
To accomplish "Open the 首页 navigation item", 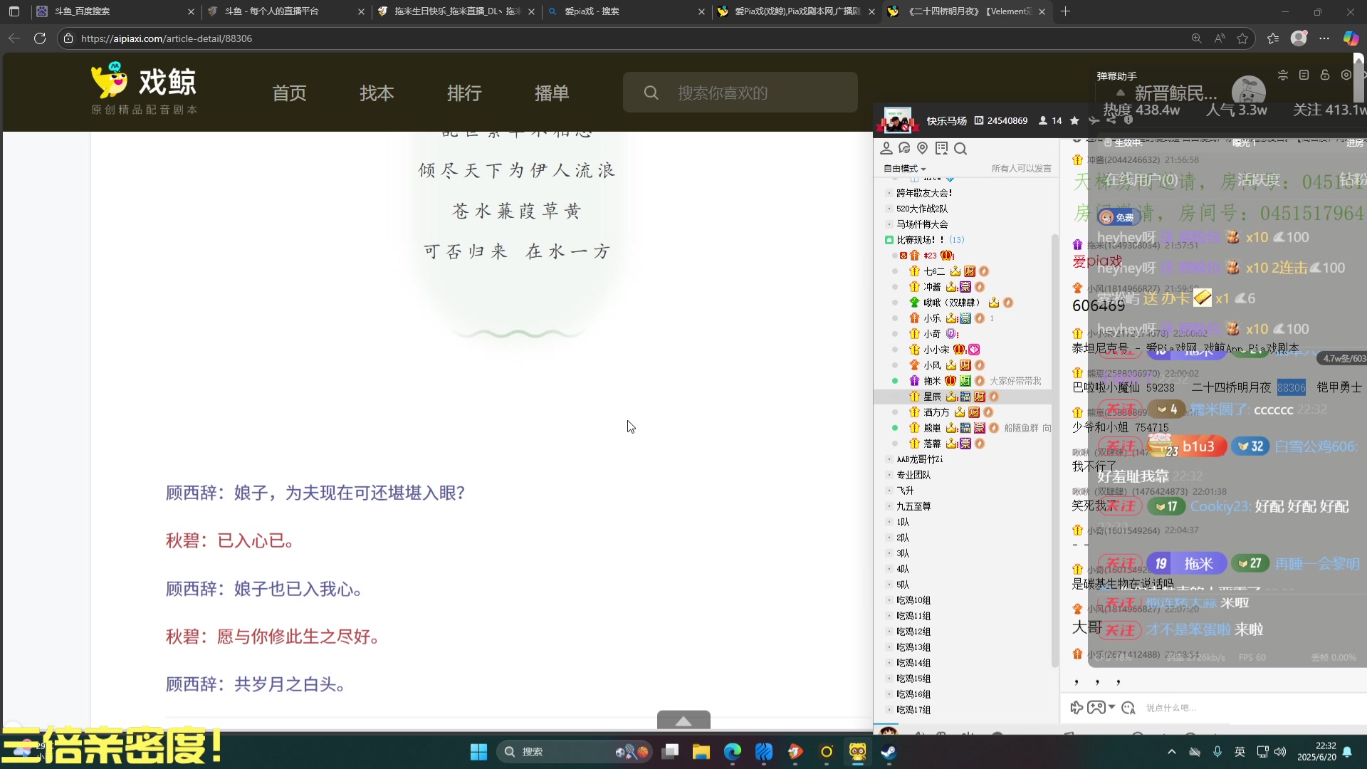I will [x=289, y=93].
